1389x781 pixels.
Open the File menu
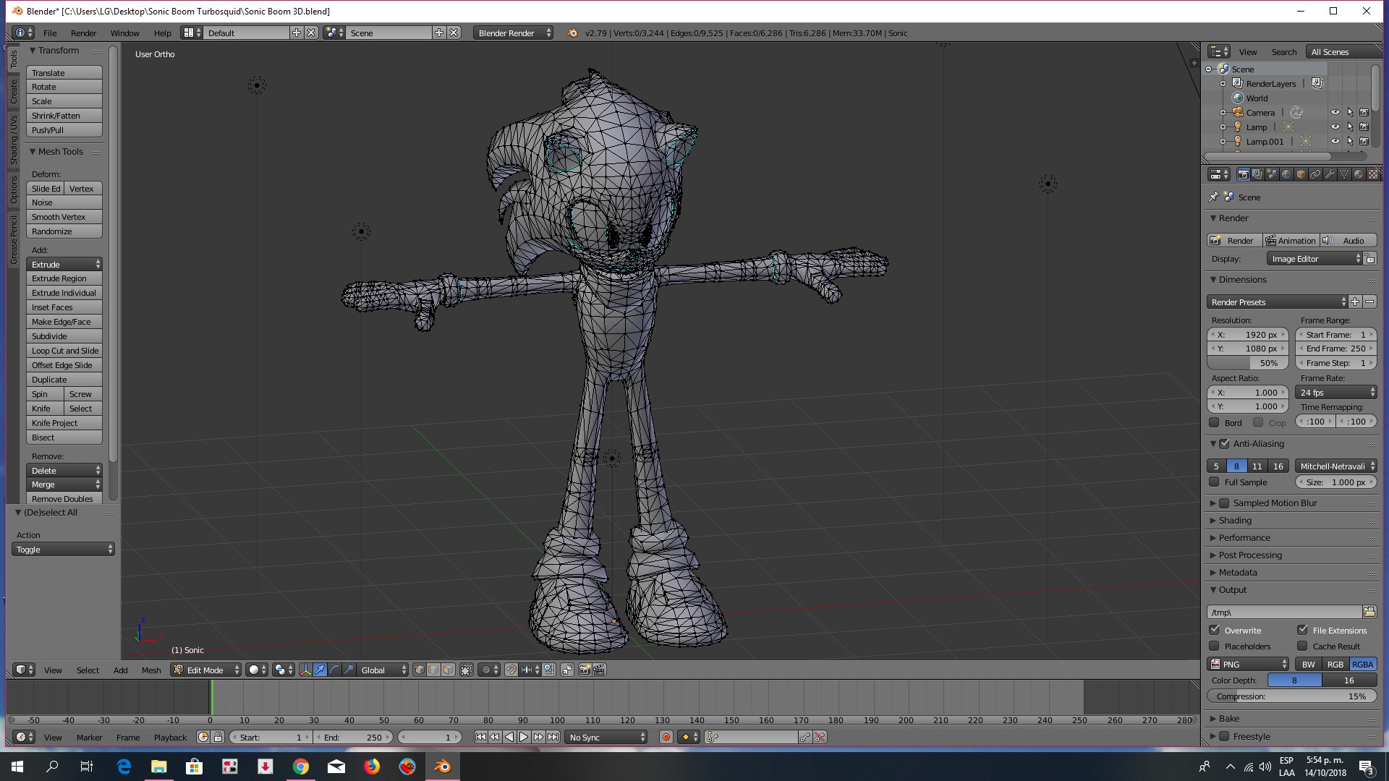coord(50,33)
